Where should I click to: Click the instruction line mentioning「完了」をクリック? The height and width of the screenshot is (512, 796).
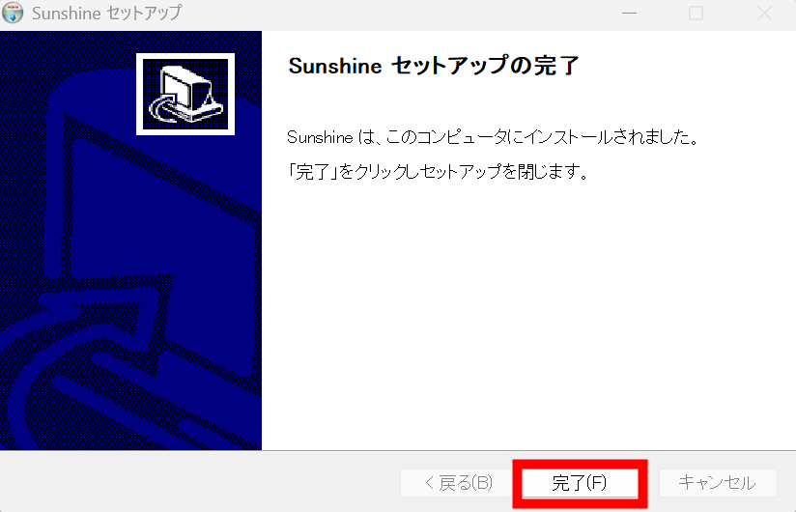tap(438, 172)
